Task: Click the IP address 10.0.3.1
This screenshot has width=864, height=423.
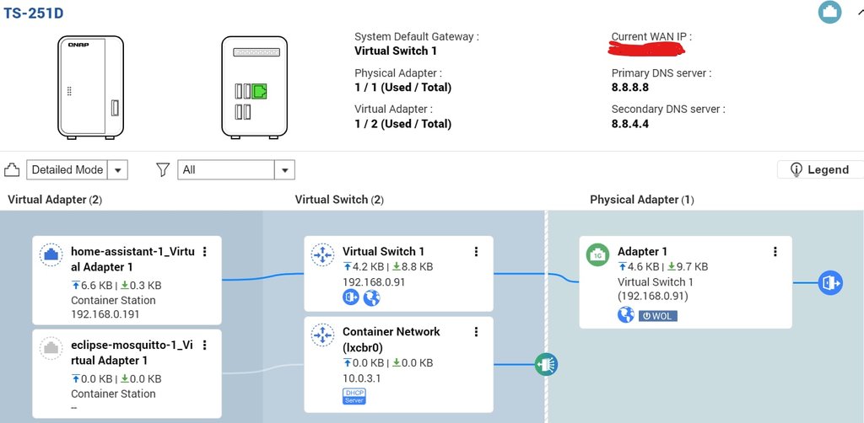Action: click(361, 378)
